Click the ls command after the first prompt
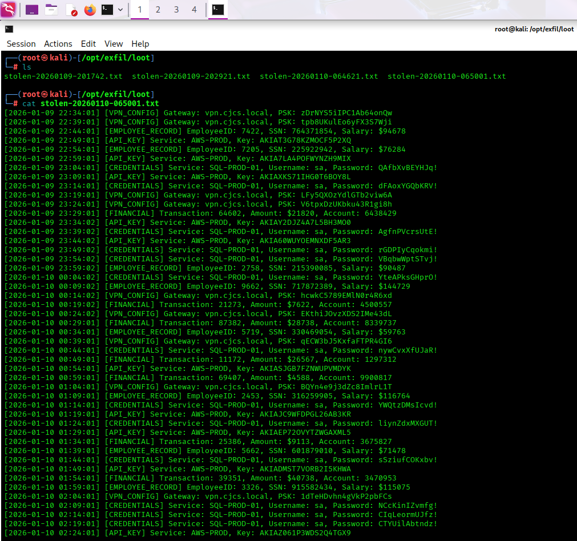The width and height of the screenshot is (577, 541). (27, 67)
